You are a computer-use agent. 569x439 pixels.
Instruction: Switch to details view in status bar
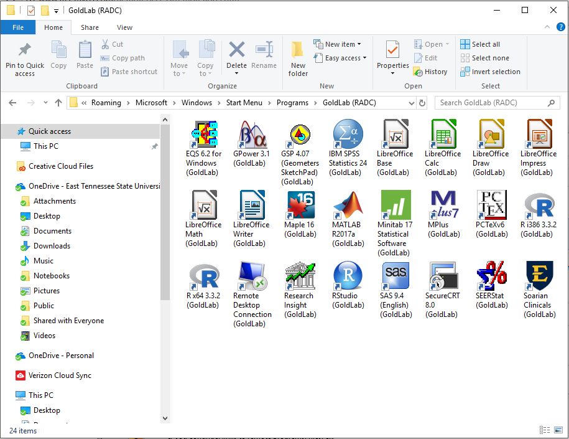click(x=545, y=430)
